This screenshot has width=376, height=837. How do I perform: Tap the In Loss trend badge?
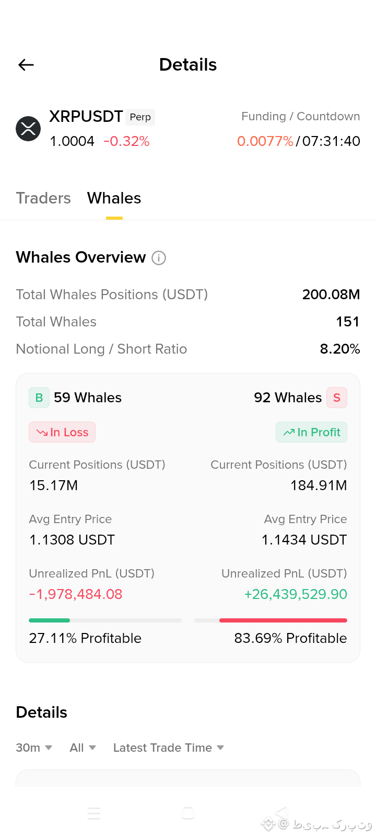coord(62,432)
